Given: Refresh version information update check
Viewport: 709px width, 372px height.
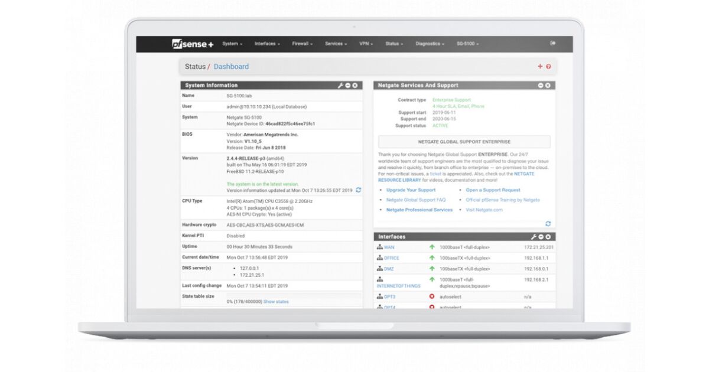Looking at the screenshot, I should pos(359,190).
